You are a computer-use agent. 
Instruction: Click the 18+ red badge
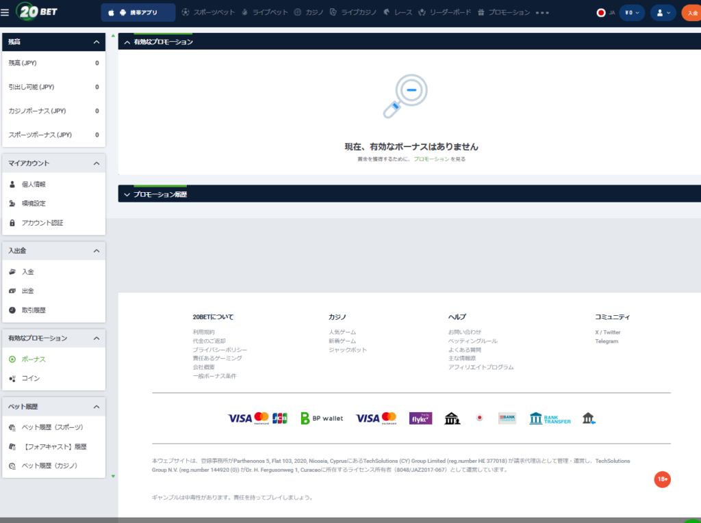662,479
